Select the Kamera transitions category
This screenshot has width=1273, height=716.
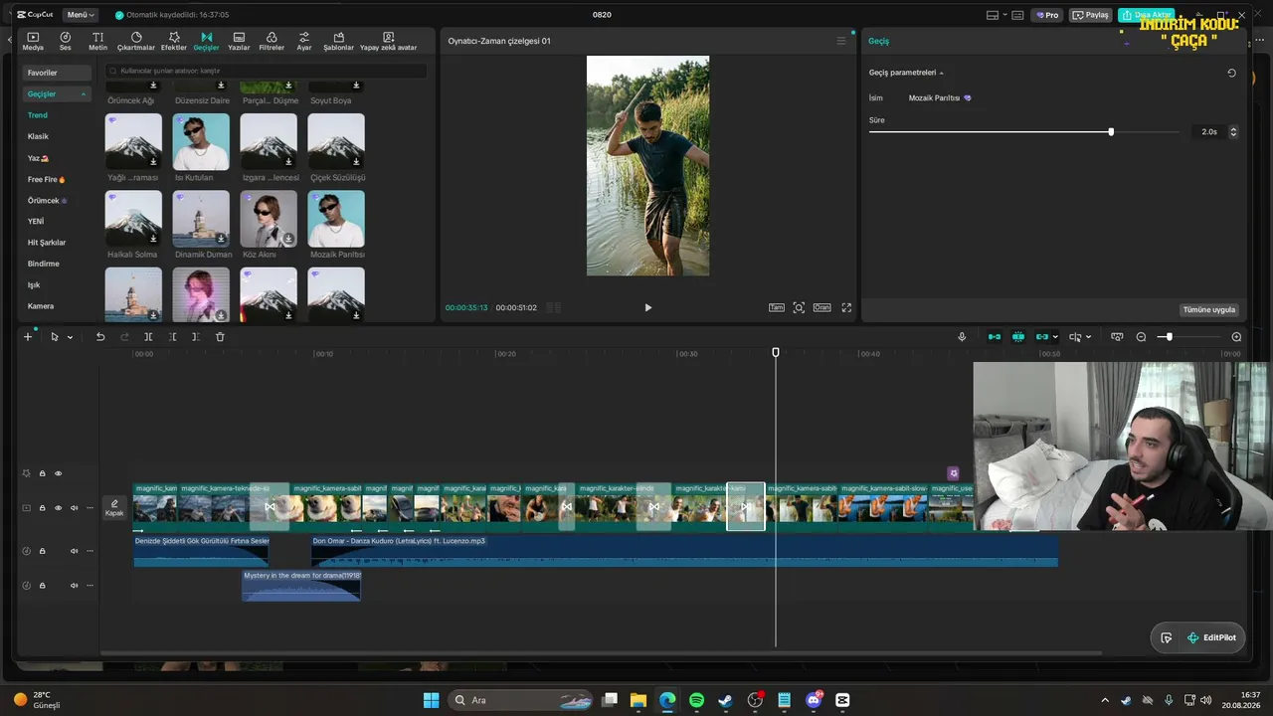[x=41, y=306]
